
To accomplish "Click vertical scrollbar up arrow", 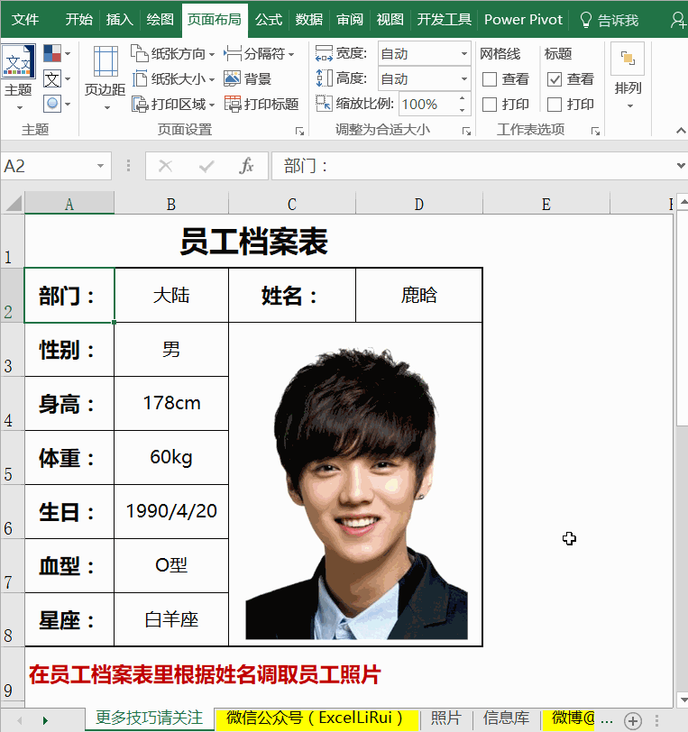I will point(683,202).
